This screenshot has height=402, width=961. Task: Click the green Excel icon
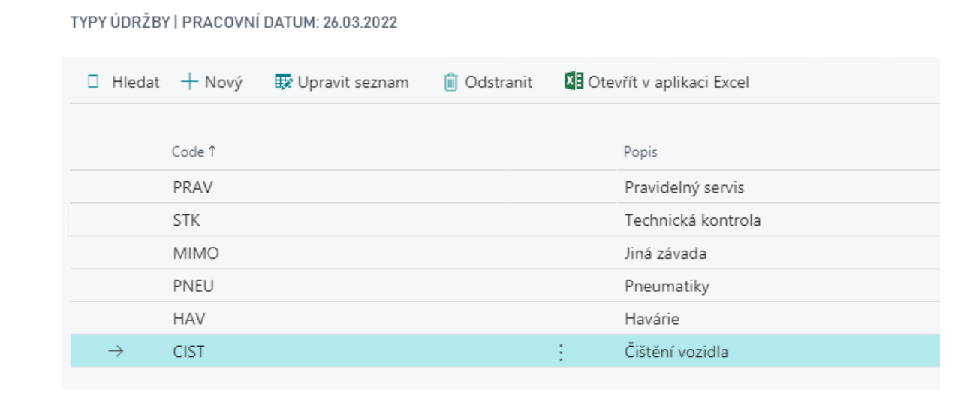(574, 81)
